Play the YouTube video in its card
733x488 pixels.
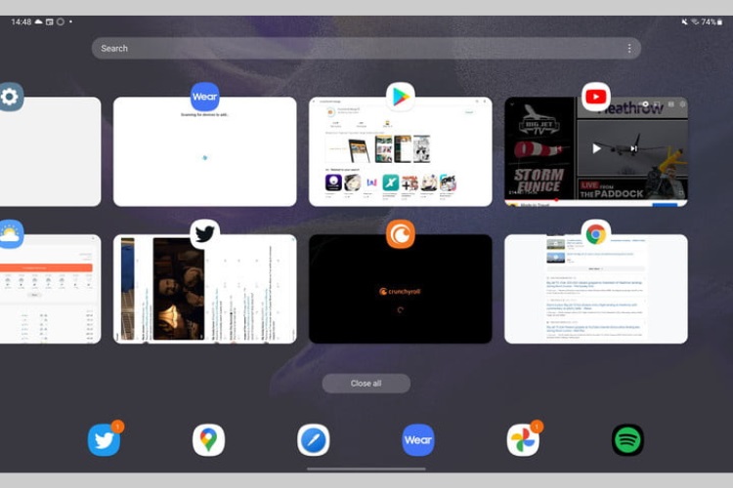point(596,148)
